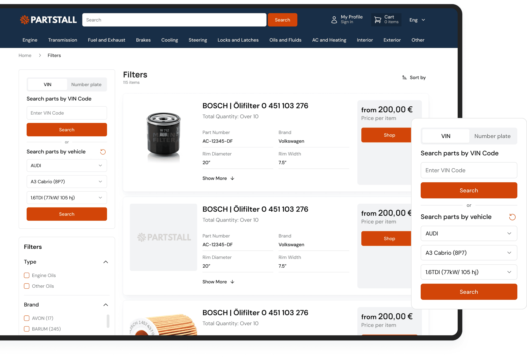527x357 pixels.
Task: Click arrow next to second Show More
Action: coord(232,282)
